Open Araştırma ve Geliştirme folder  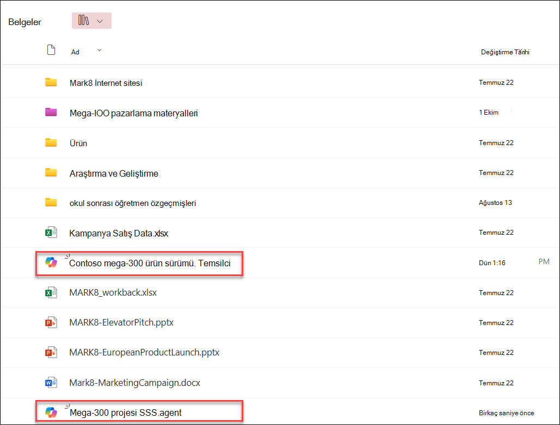click(x=114, y=173)
